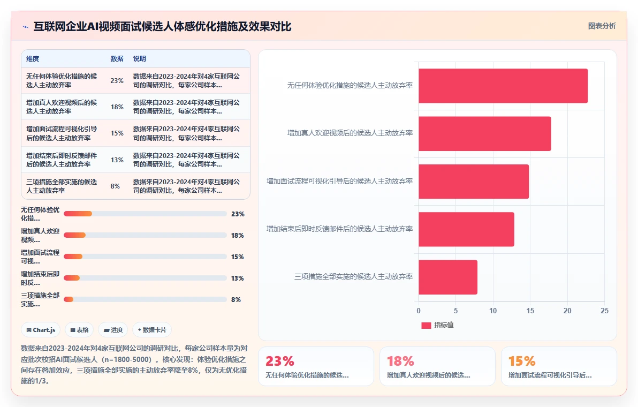Click the main title 互联网企业AI视频面试候选人体感优化措施及效果对比

[162, 26]
